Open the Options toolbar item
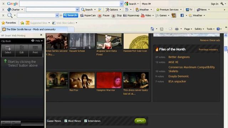 click(x=112, y=10)
